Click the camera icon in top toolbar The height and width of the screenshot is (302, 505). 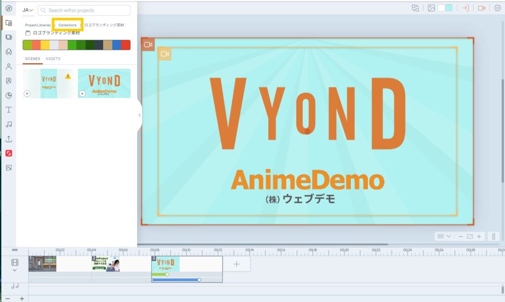tap(481, 8)
